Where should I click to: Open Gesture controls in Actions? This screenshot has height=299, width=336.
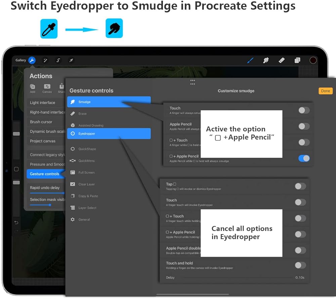point(45,174)
